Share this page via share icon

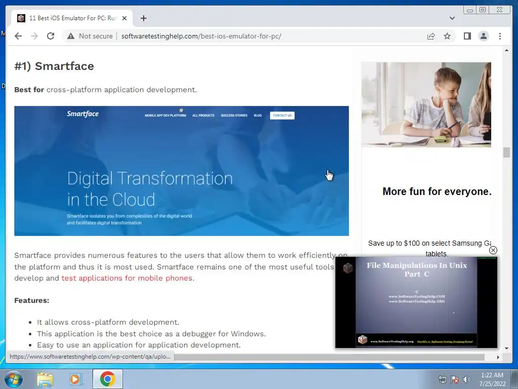[x=431, y=36]
